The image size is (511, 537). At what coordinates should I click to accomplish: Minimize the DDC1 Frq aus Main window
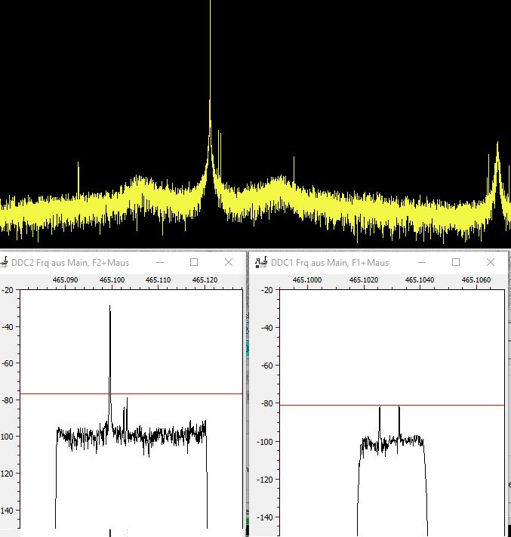[x=422, y=262]
